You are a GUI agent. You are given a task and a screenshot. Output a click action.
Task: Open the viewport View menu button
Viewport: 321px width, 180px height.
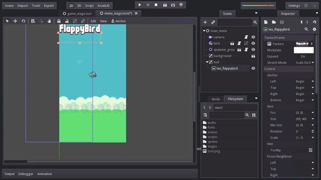point(103,21)
